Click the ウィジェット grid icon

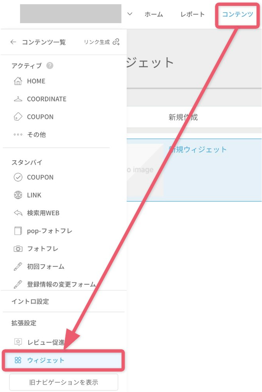point(18,360)
